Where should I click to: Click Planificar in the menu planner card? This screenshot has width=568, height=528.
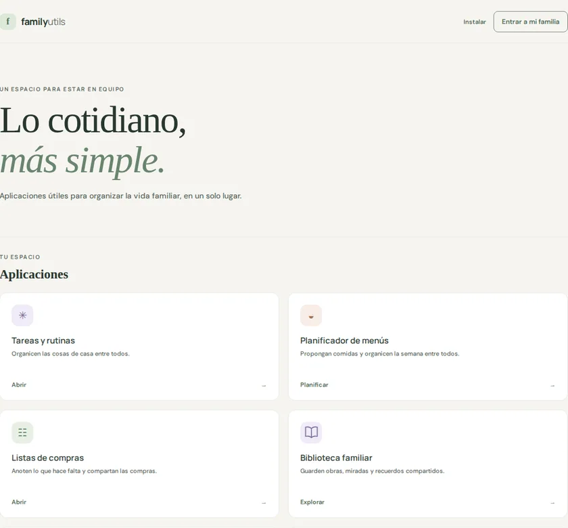[x=314, y=384]
